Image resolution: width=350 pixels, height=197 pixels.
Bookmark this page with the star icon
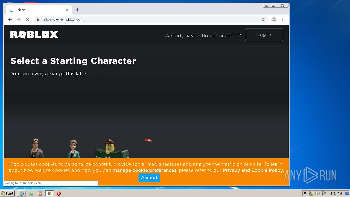coord(263,19)
